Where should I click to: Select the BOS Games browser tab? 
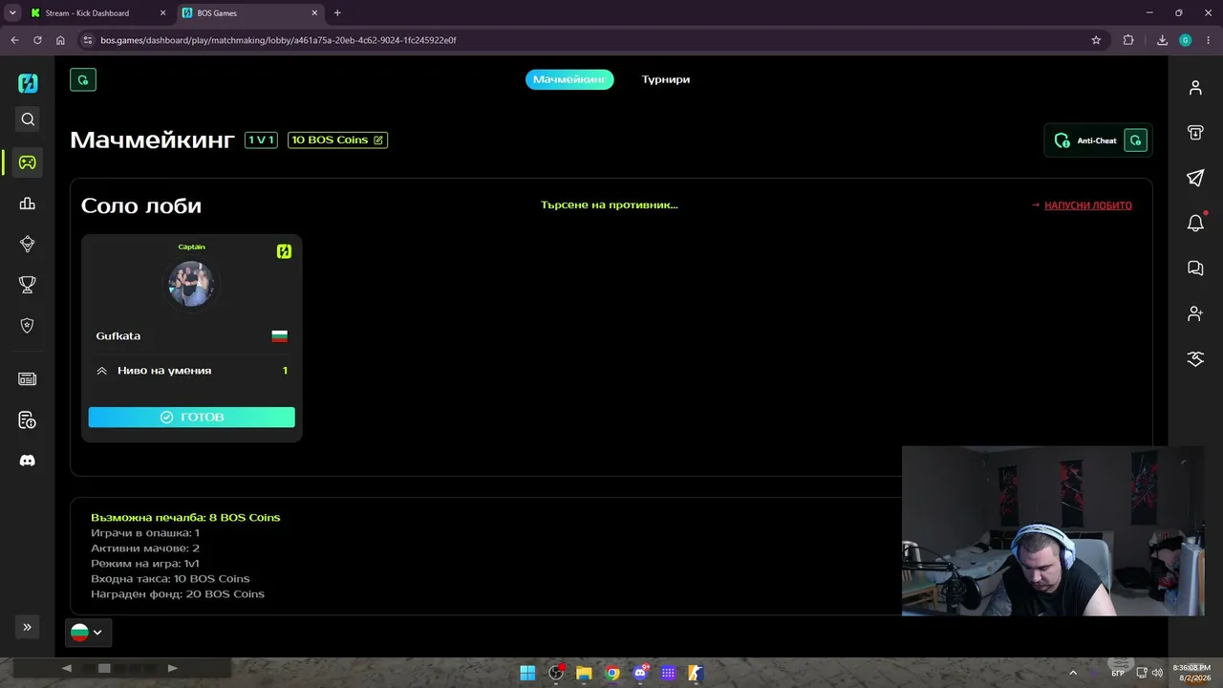pyautogui.click(x=250, y=13)
